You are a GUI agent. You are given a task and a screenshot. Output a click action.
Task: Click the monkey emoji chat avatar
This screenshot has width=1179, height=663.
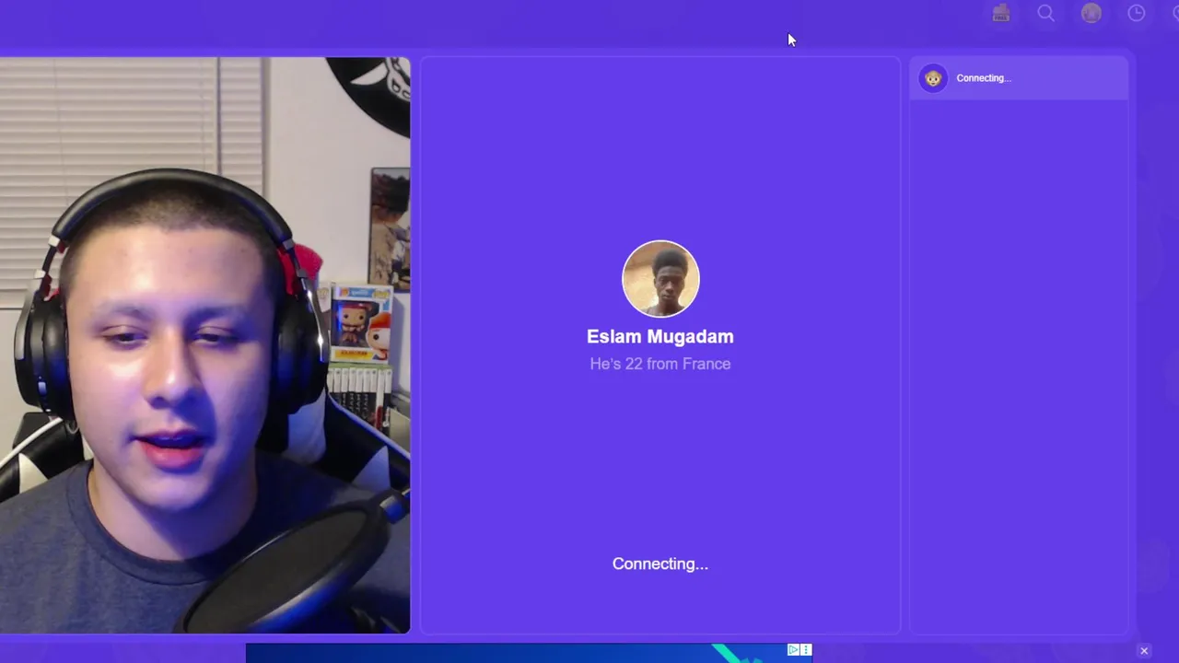(x=933, y=78)
